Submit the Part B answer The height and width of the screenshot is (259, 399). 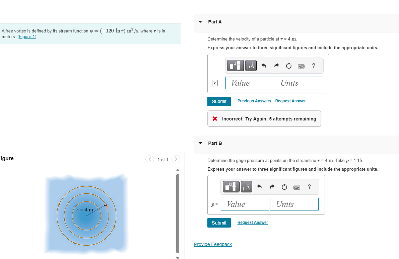(219, 223)
